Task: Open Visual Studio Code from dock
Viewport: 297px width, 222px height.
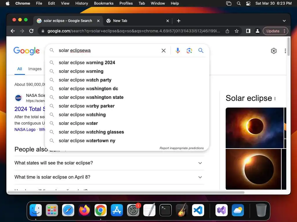Action: pos(198,210)
